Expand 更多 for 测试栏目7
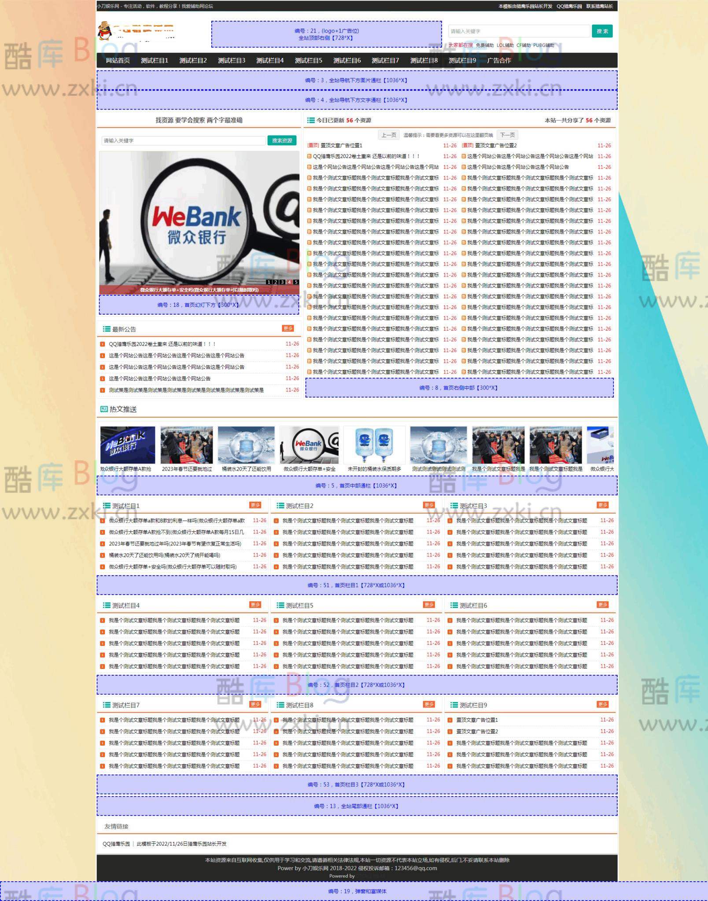The image size is (708, 901). 256,704
